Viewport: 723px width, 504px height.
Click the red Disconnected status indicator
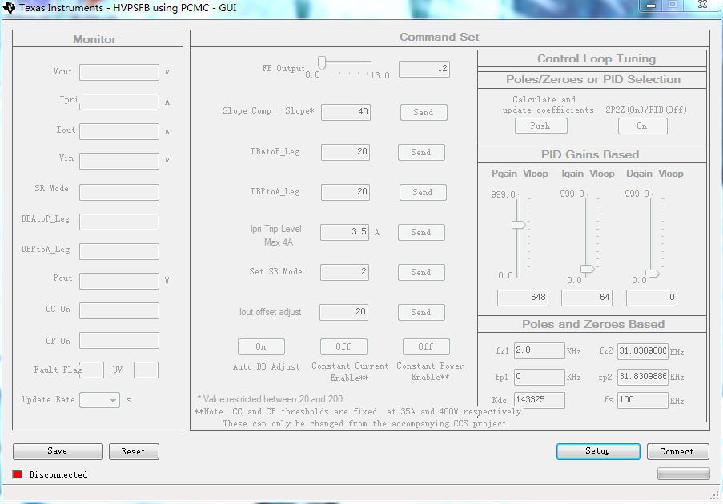point(18,474)
